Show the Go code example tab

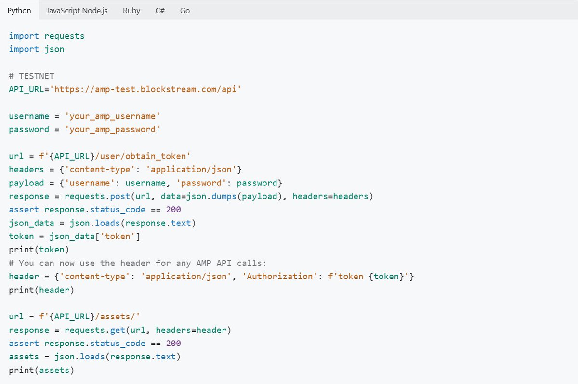click(x=185, y=10)
